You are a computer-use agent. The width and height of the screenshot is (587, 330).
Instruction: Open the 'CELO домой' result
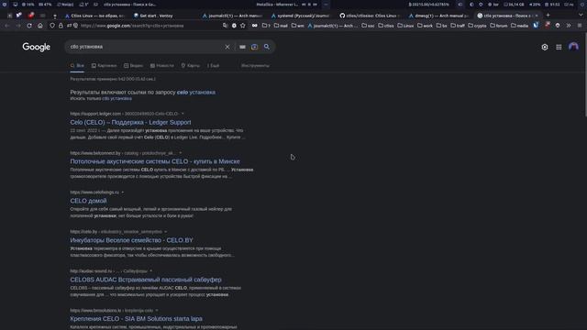pyautogui.click(x=88, y=201)
